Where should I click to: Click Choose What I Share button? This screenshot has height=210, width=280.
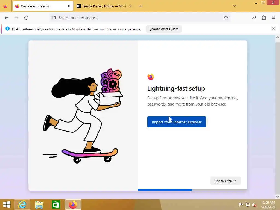(164, 29)
